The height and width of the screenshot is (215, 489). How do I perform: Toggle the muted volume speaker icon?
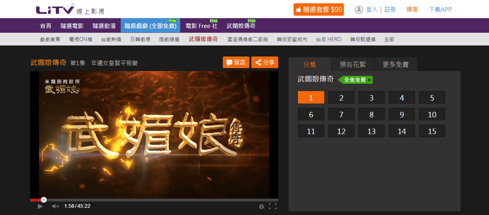pyautogui.click(x=55, y=206)
